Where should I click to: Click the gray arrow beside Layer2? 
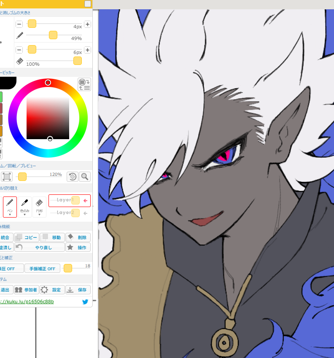(x=85, y=213)
